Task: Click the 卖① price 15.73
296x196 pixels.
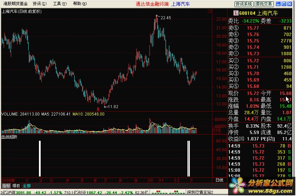Action: click(x=253, y=54)
